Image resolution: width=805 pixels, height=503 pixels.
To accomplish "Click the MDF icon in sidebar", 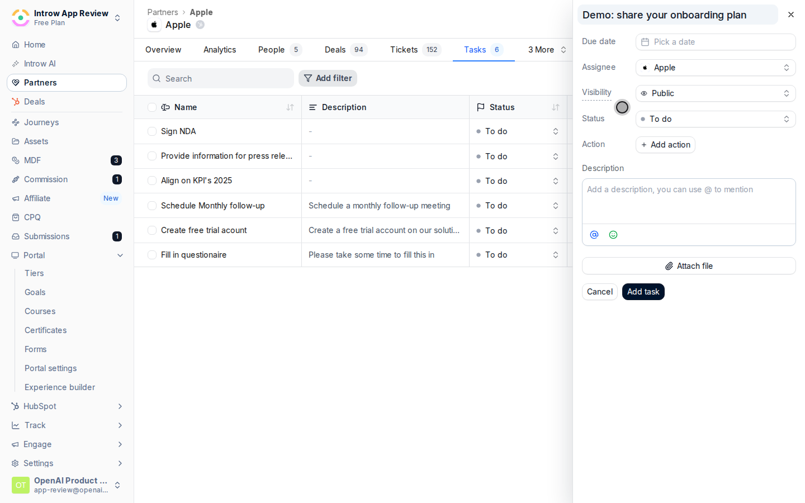I will pos(16,160).
